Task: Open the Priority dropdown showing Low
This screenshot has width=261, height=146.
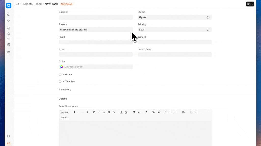Action: click(174, 30)
